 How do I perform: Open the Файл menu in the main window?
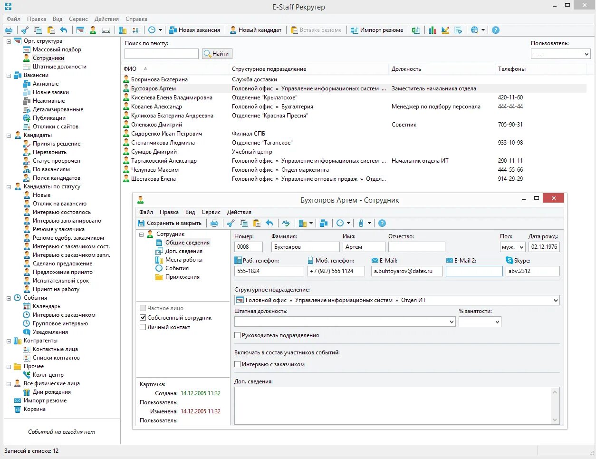(13, 19)
